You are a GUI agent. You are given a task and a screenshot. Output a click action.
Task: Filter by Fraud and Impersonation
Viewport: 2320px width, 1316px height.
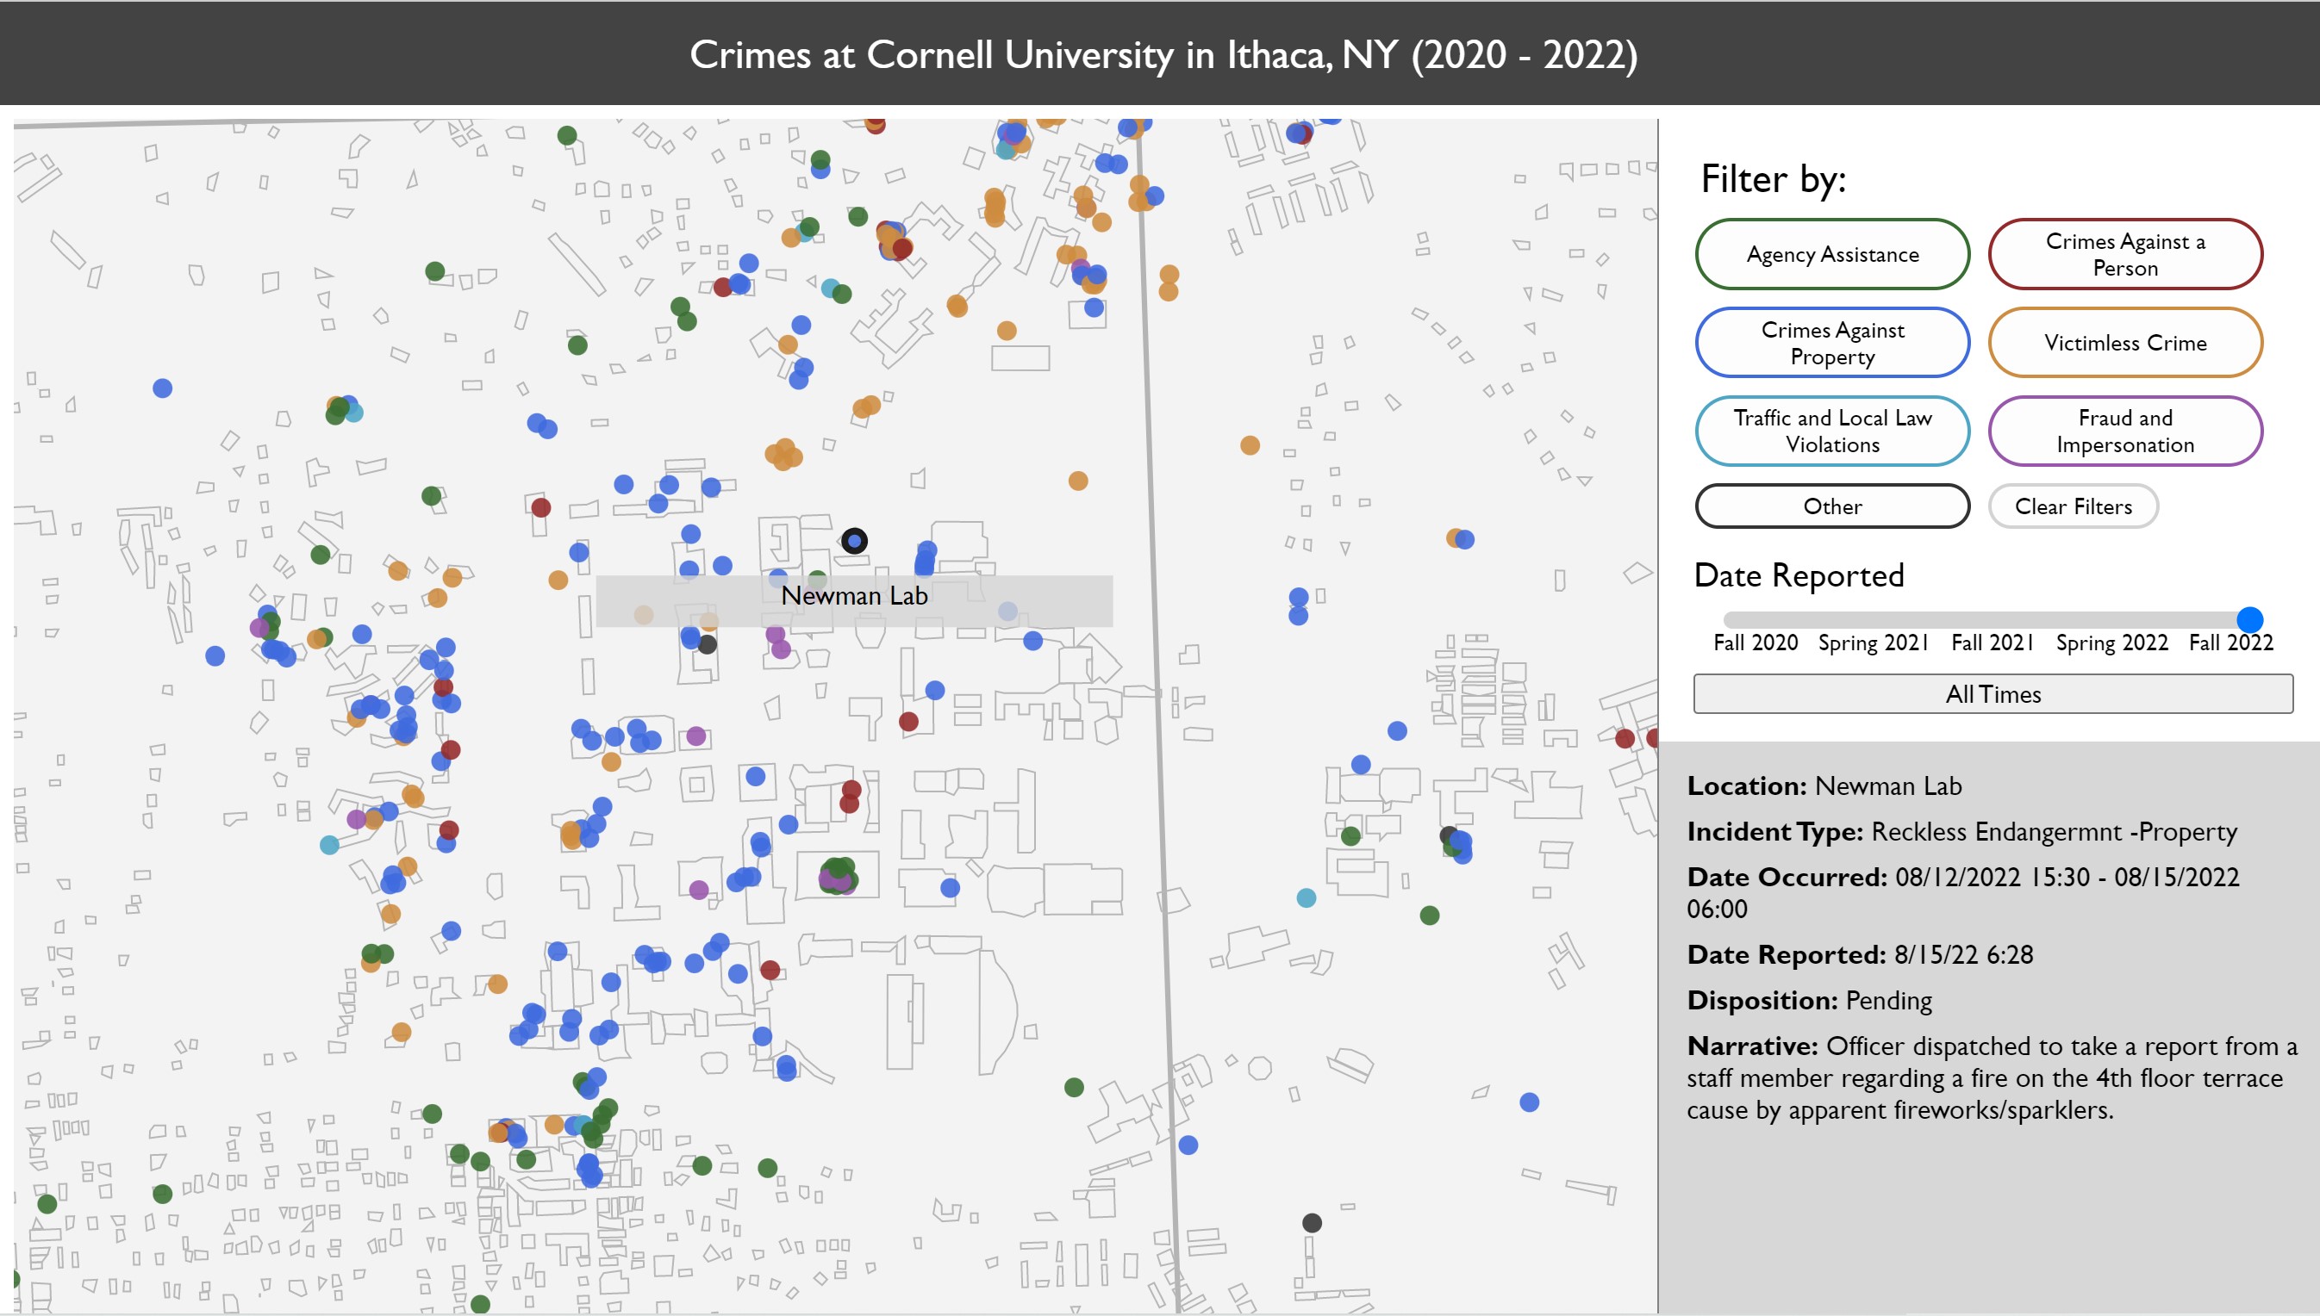point(2124,431)
